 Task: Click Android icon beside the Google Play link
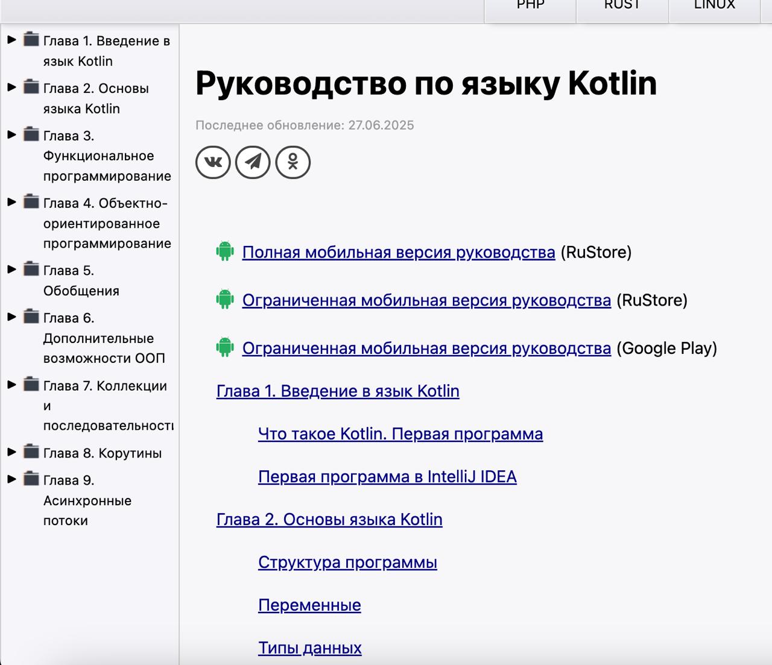point(225,348)
